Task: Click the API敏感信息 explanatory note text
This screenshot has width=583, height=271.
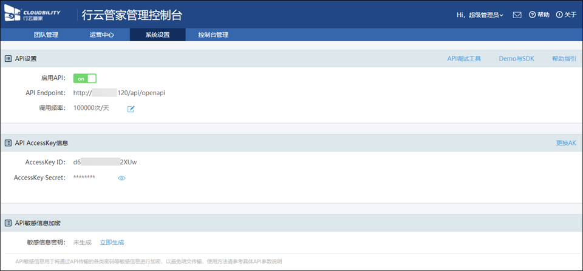Action: [x=149, y=262]
